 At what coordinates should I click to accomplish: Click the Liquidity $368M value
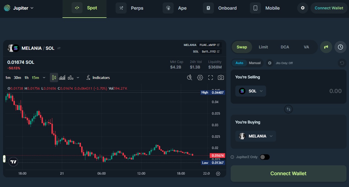tap(215, 67)
